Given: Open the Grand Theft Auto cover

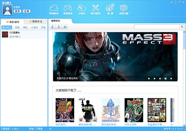Looking at the screenshot, I should pyautogui.click(x=157, y=110).
